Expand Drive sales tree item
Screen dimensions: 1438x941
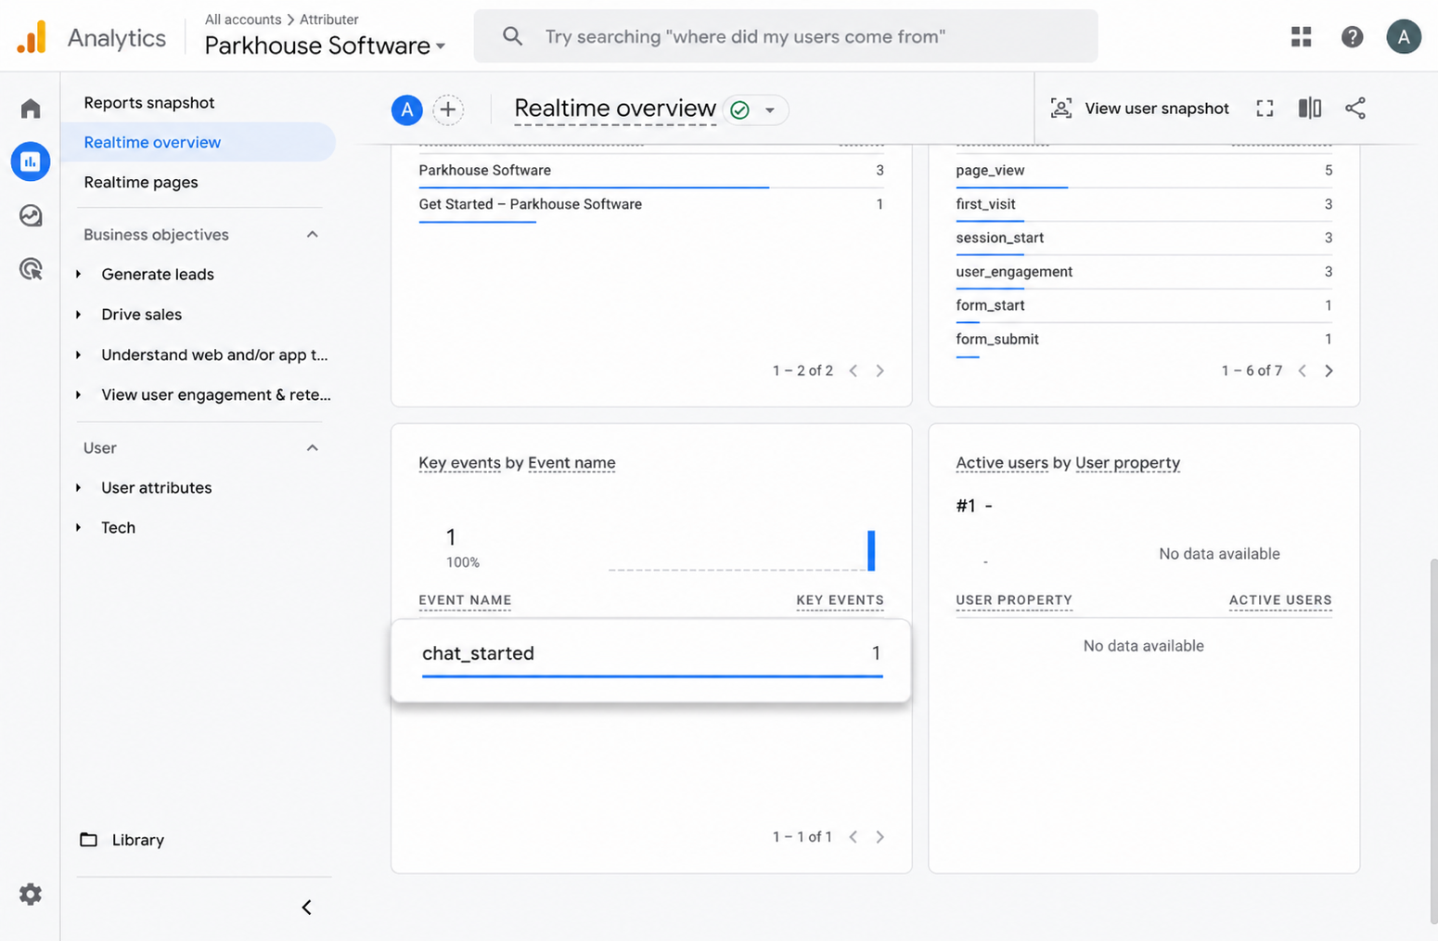click(x=79, y=315)
